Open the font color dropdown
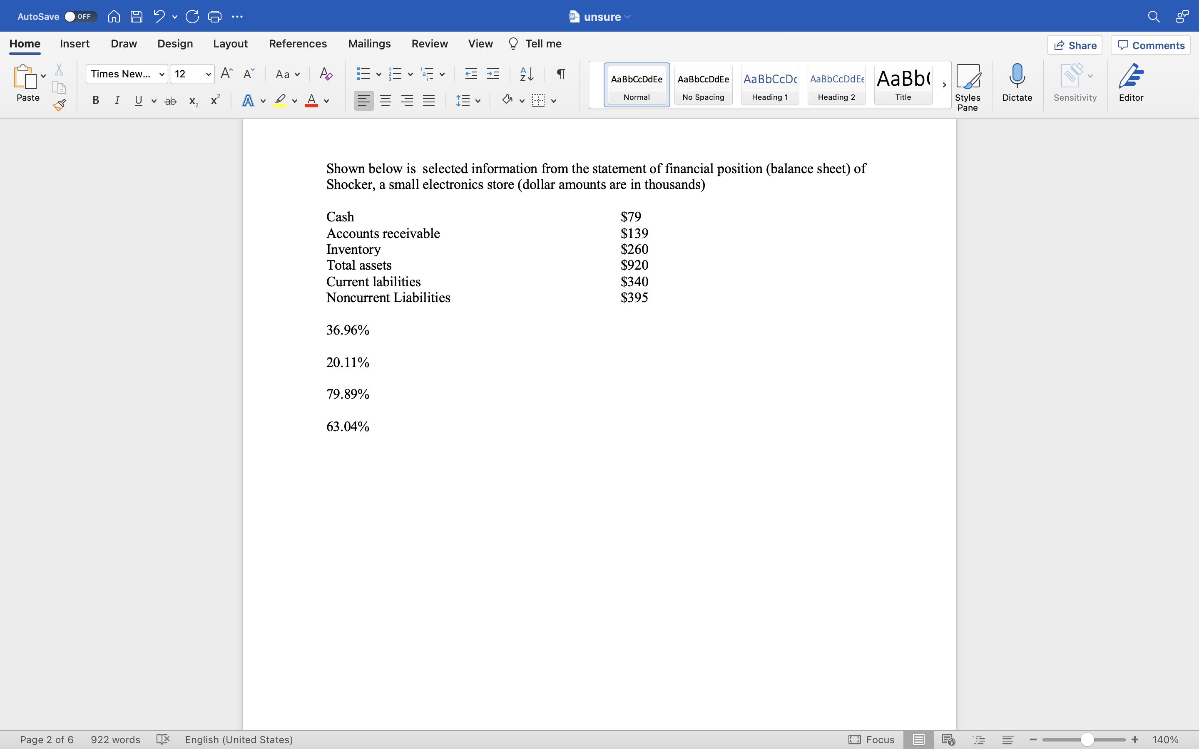The image size is (1199, 749). click(x=326, y=101)
